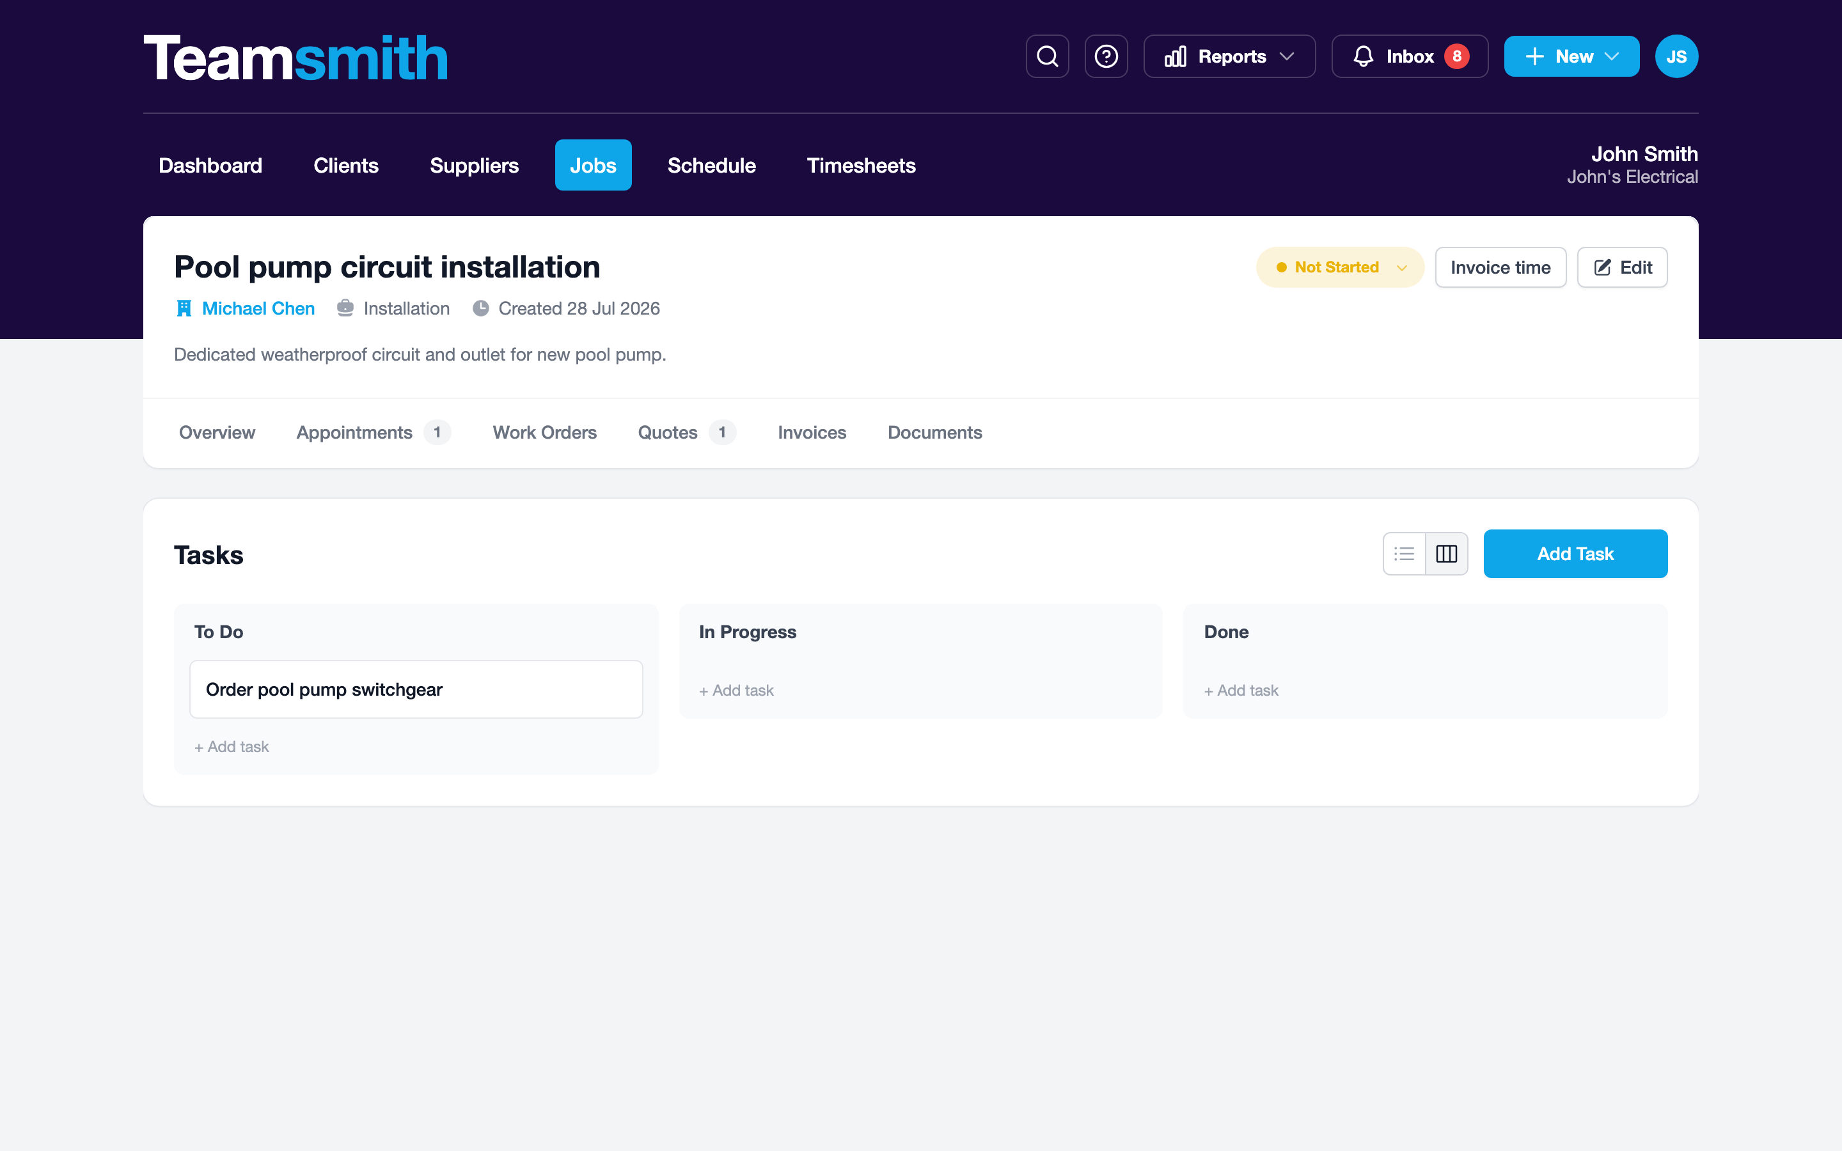
Task: Go to the Dashboard nav item
Action: 210,165
